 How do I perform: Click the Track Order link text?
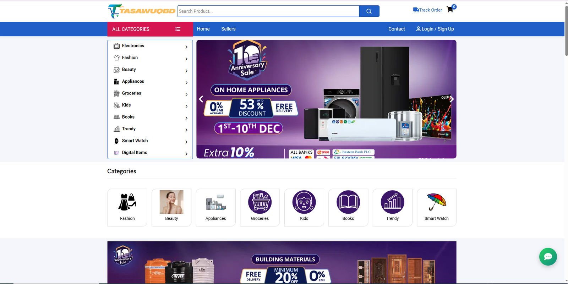click(x=431, y=10)
